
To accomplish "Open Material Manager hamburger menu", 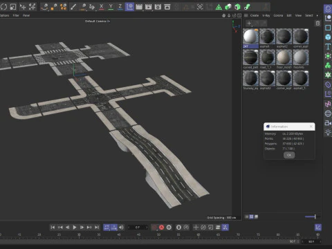I will coord(246,15).
